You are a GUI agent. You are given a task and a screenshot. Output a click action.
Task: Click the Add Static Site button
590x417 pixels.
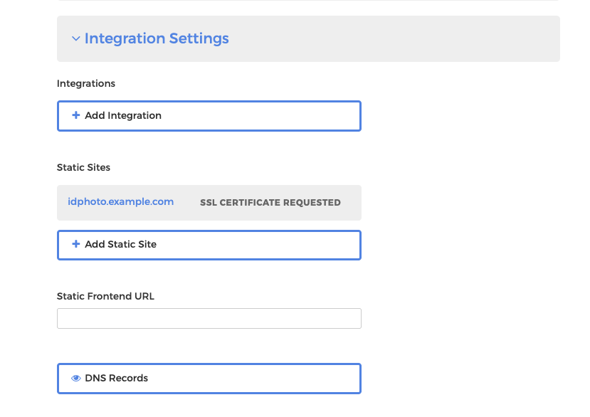click(209, 245)
